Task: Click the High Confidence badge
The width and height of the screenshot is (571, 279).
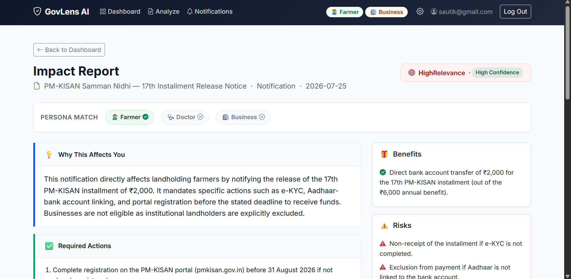Action: [497, 72]
